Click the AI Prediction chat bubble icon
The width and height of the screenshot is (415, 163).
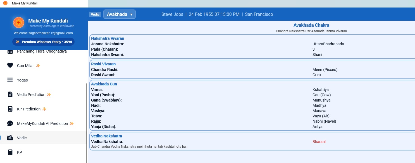pyautogui.click(x=10, y=124)
